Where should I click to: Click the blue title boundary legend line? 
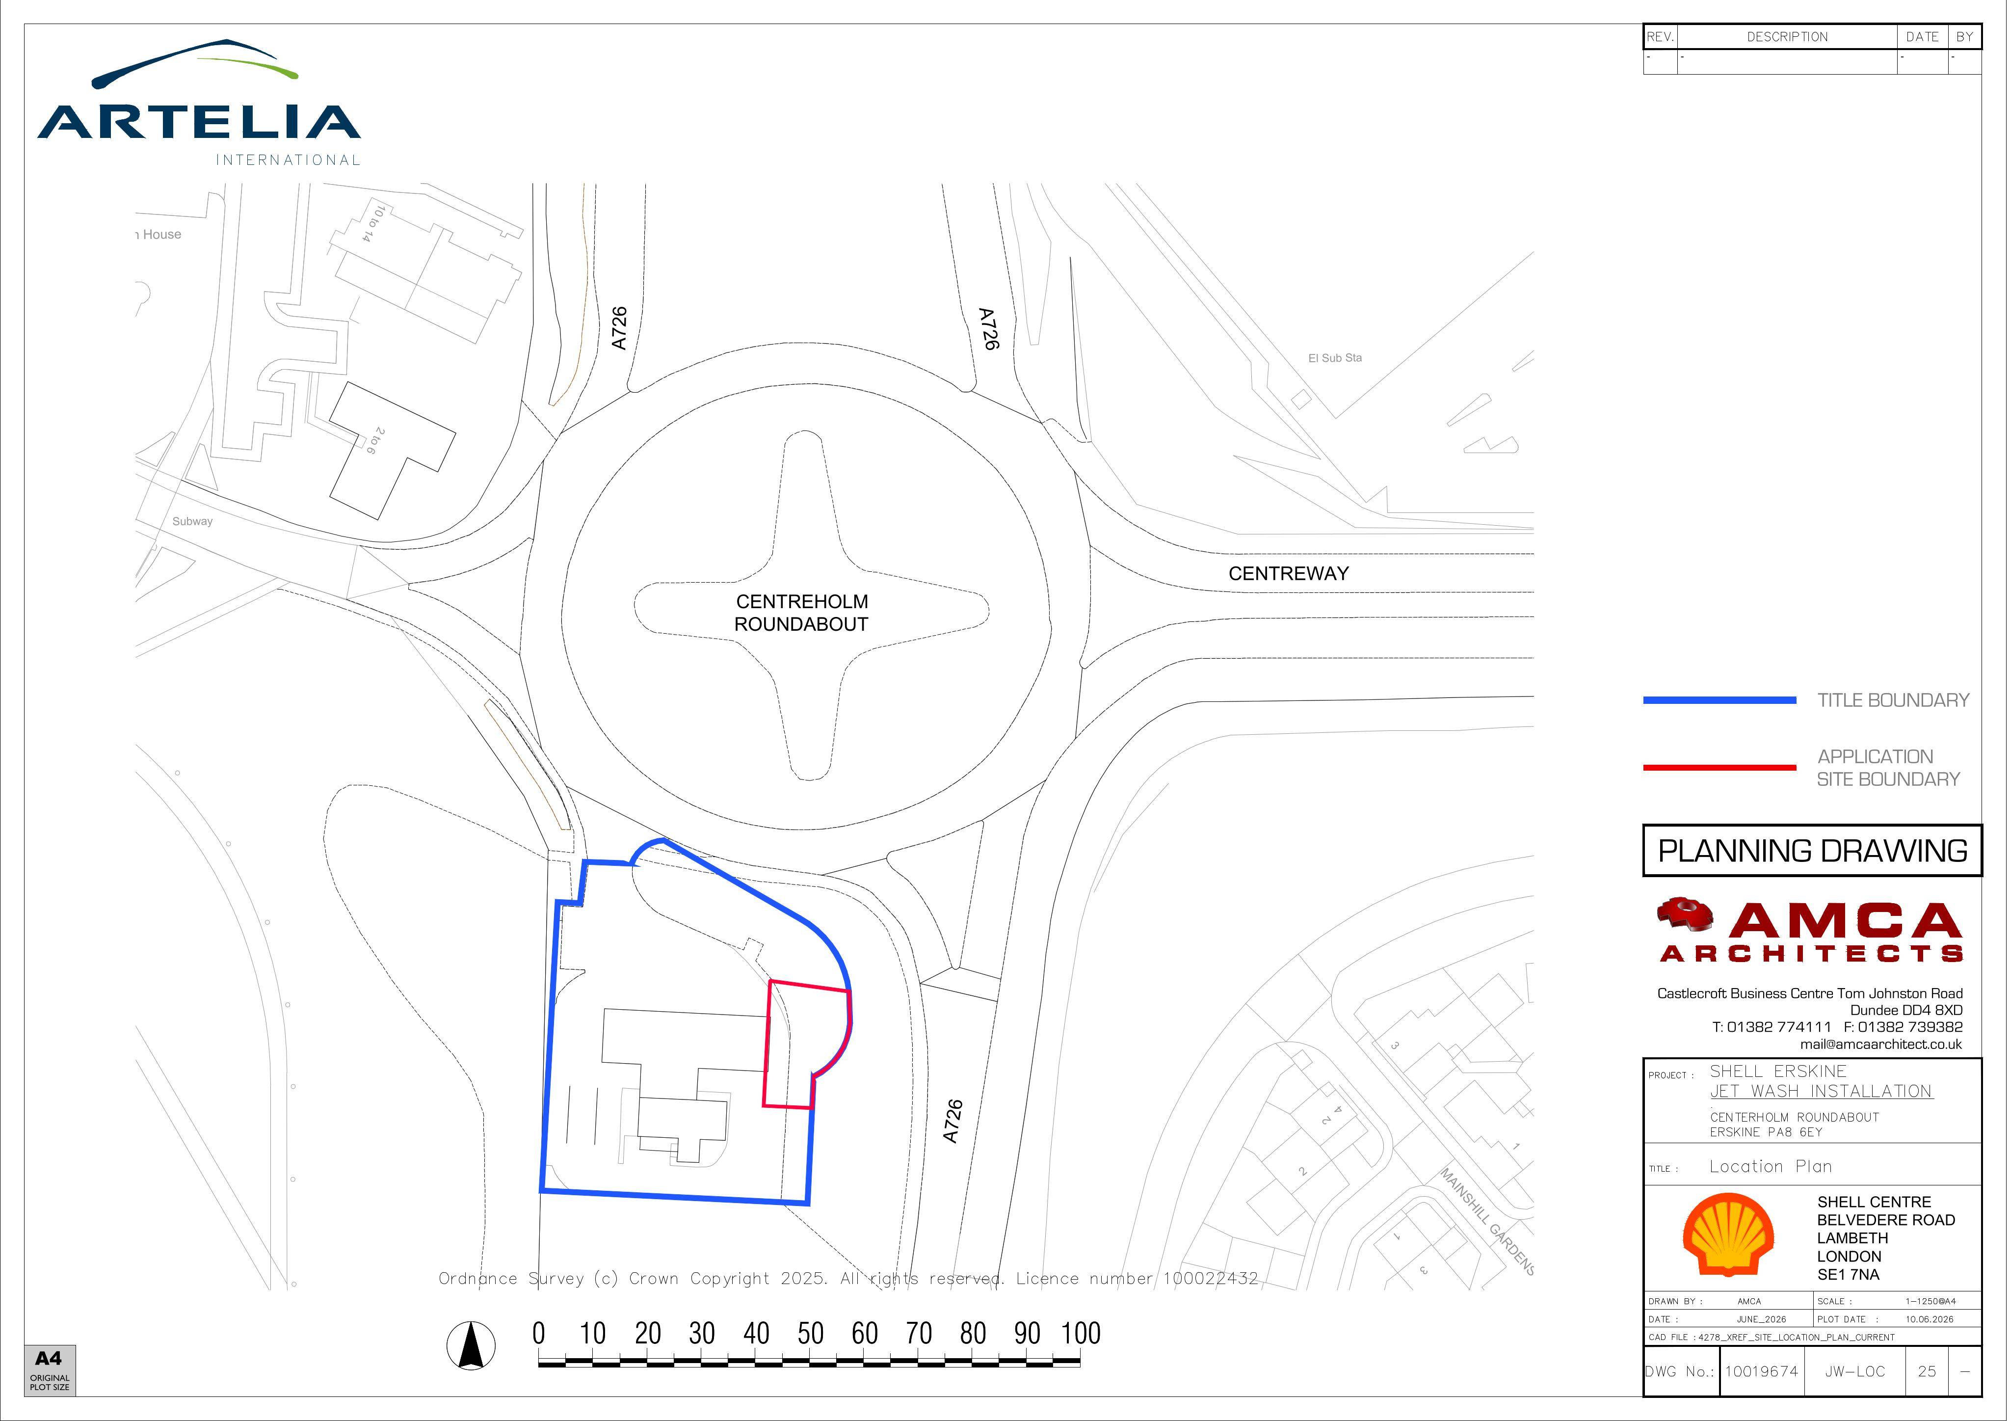1719,700
